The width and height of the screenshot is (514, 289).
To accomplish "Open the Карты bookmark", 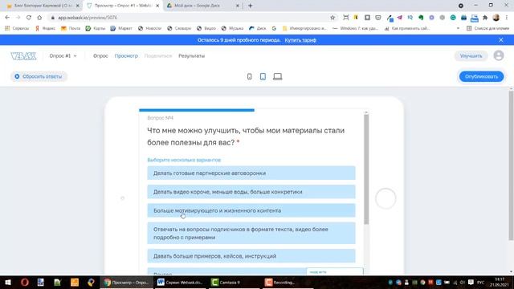I will 96,29.
